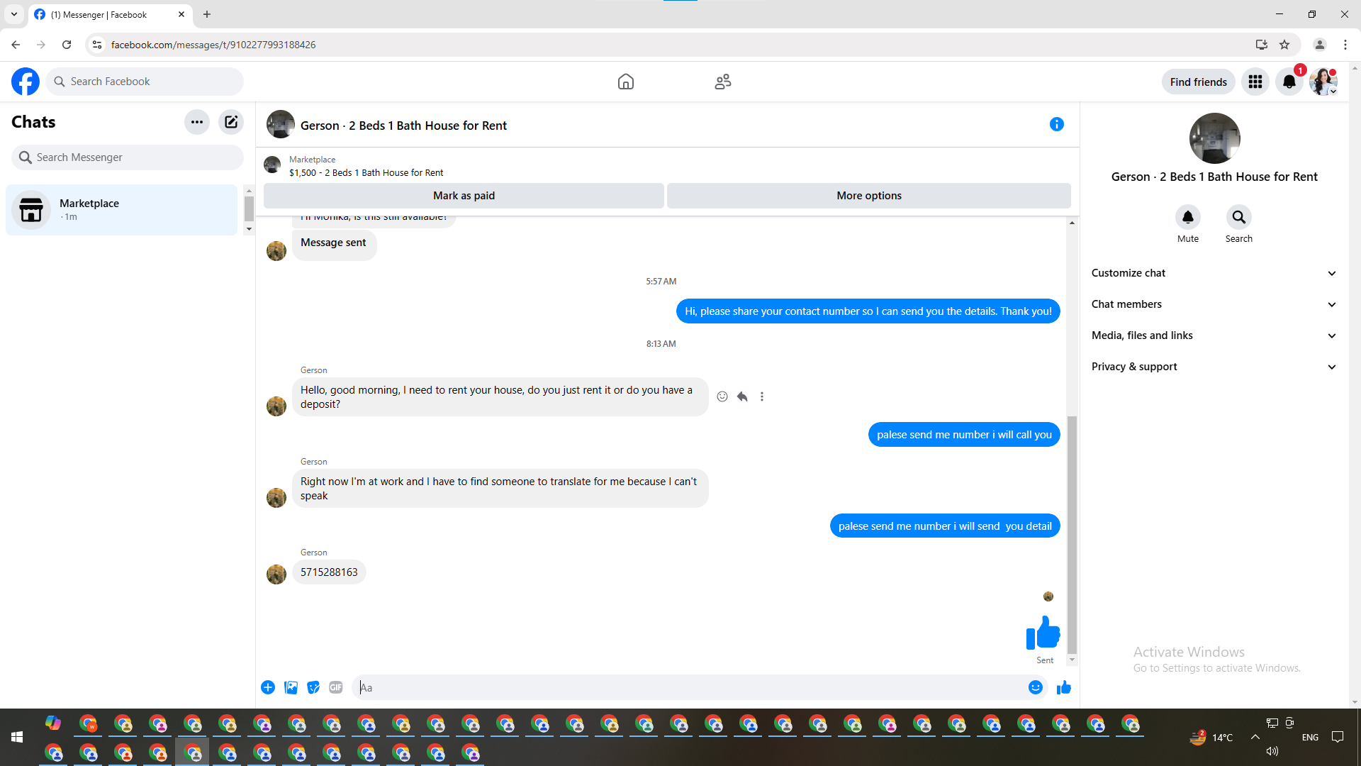Open the tab search dropdown arrow

(14, 14)
